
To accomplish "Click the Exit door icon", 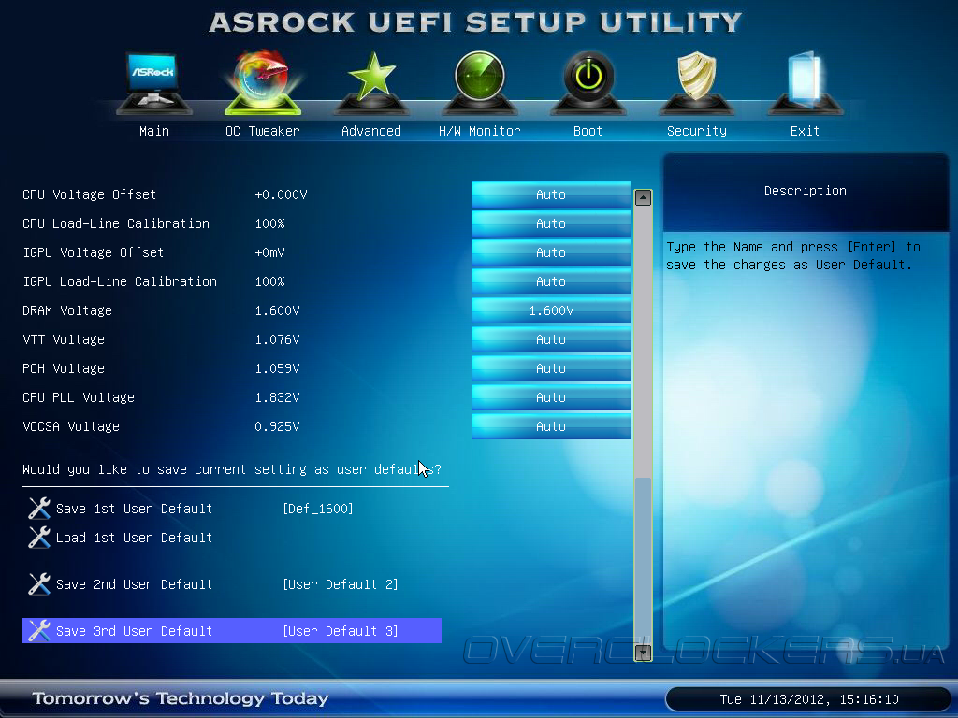I will point(806,82).
